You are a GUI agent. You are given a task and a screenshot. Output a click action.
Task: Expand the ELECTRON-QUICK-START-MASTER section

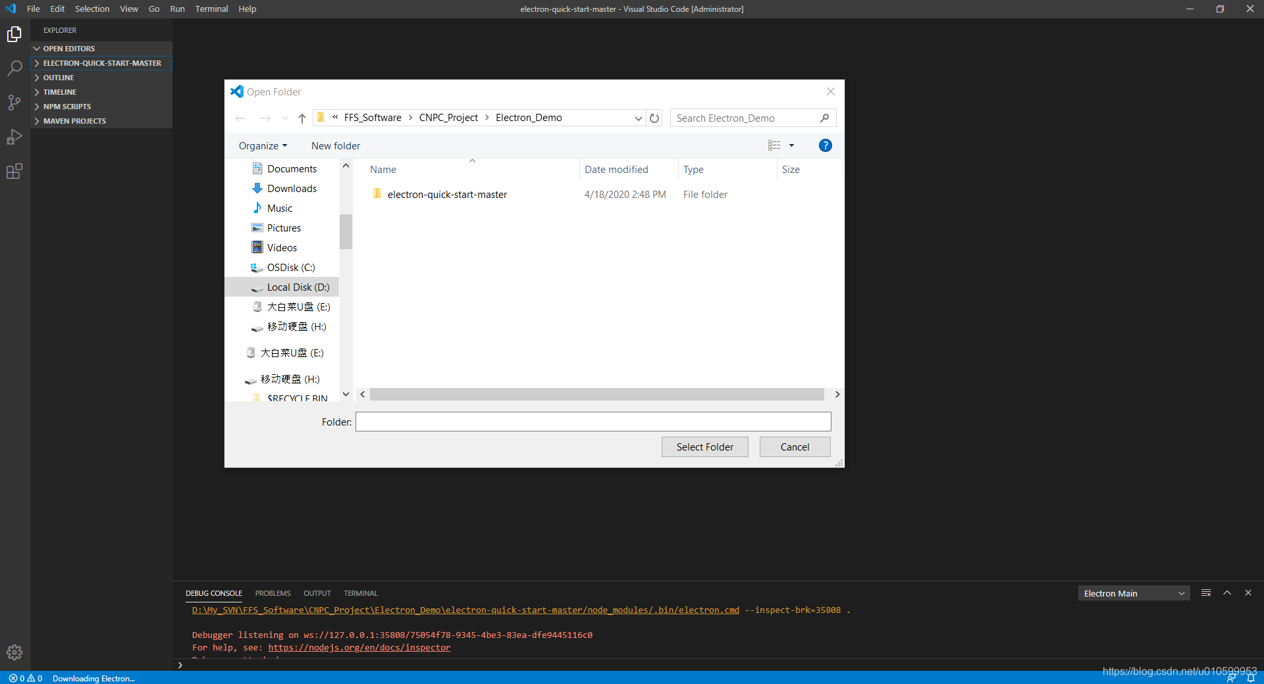point(101,63)
